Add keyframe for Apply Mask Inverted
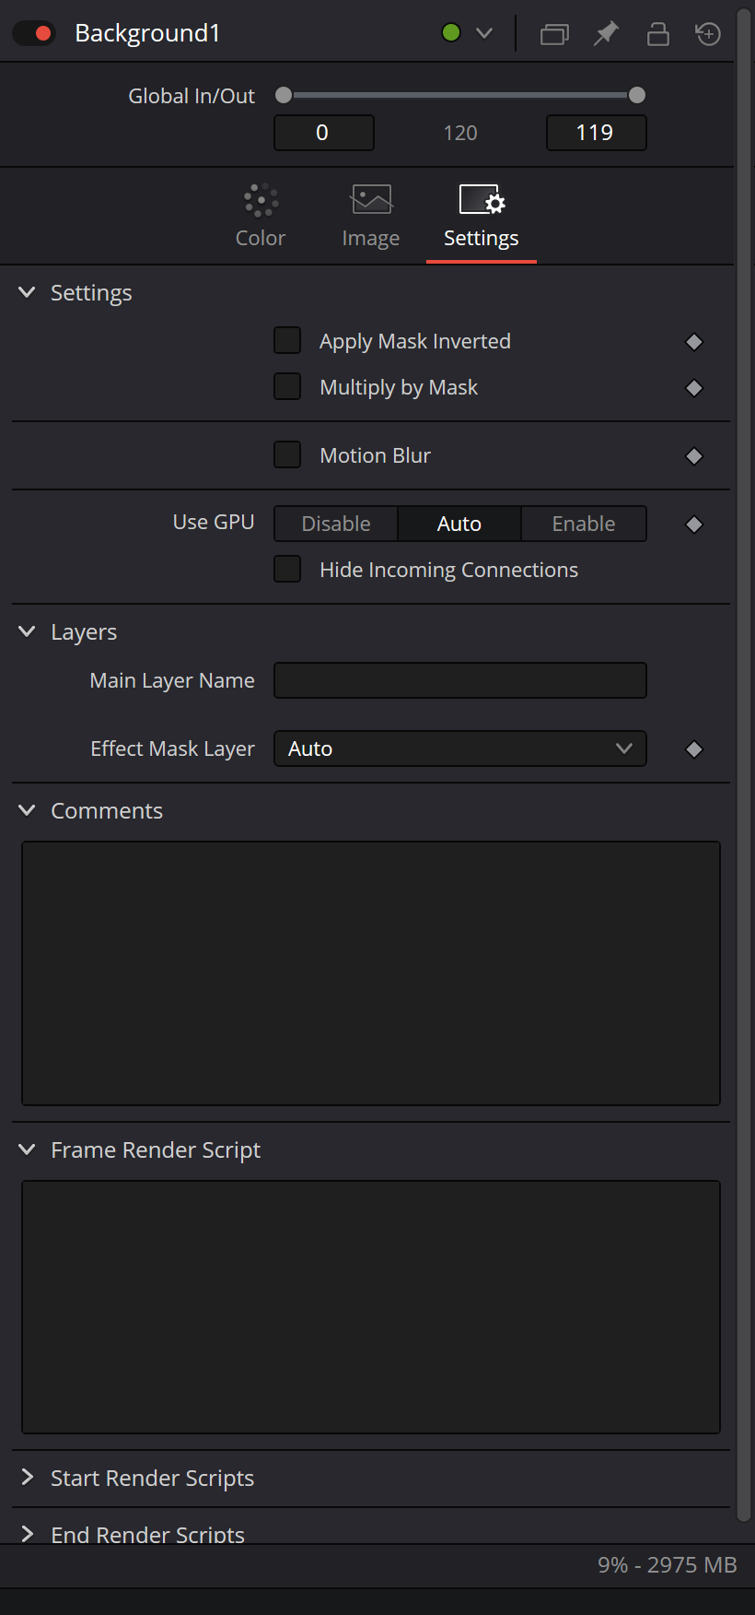755x1615 pixels. [x=694, y=342]
